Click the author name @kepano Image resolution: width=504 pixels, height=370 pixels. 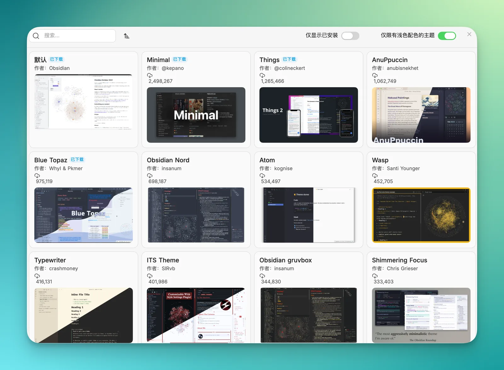[x=173, y=68]
